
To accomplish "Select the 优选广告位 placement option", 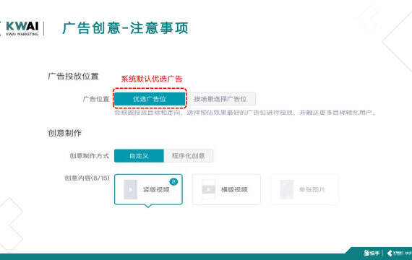I will pyautogui.click(x=150, y=99).
